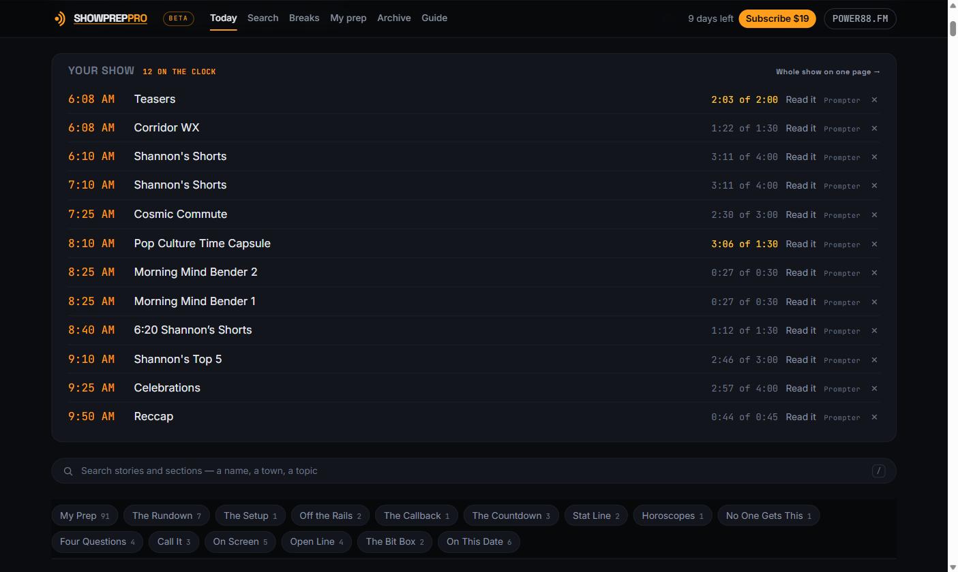Image resolution: width=958 pixels, height=572 pixels.
Task: Remove Shannon's Top 5 via X icon
Action: pyautogui.click(x=874, y=360)
